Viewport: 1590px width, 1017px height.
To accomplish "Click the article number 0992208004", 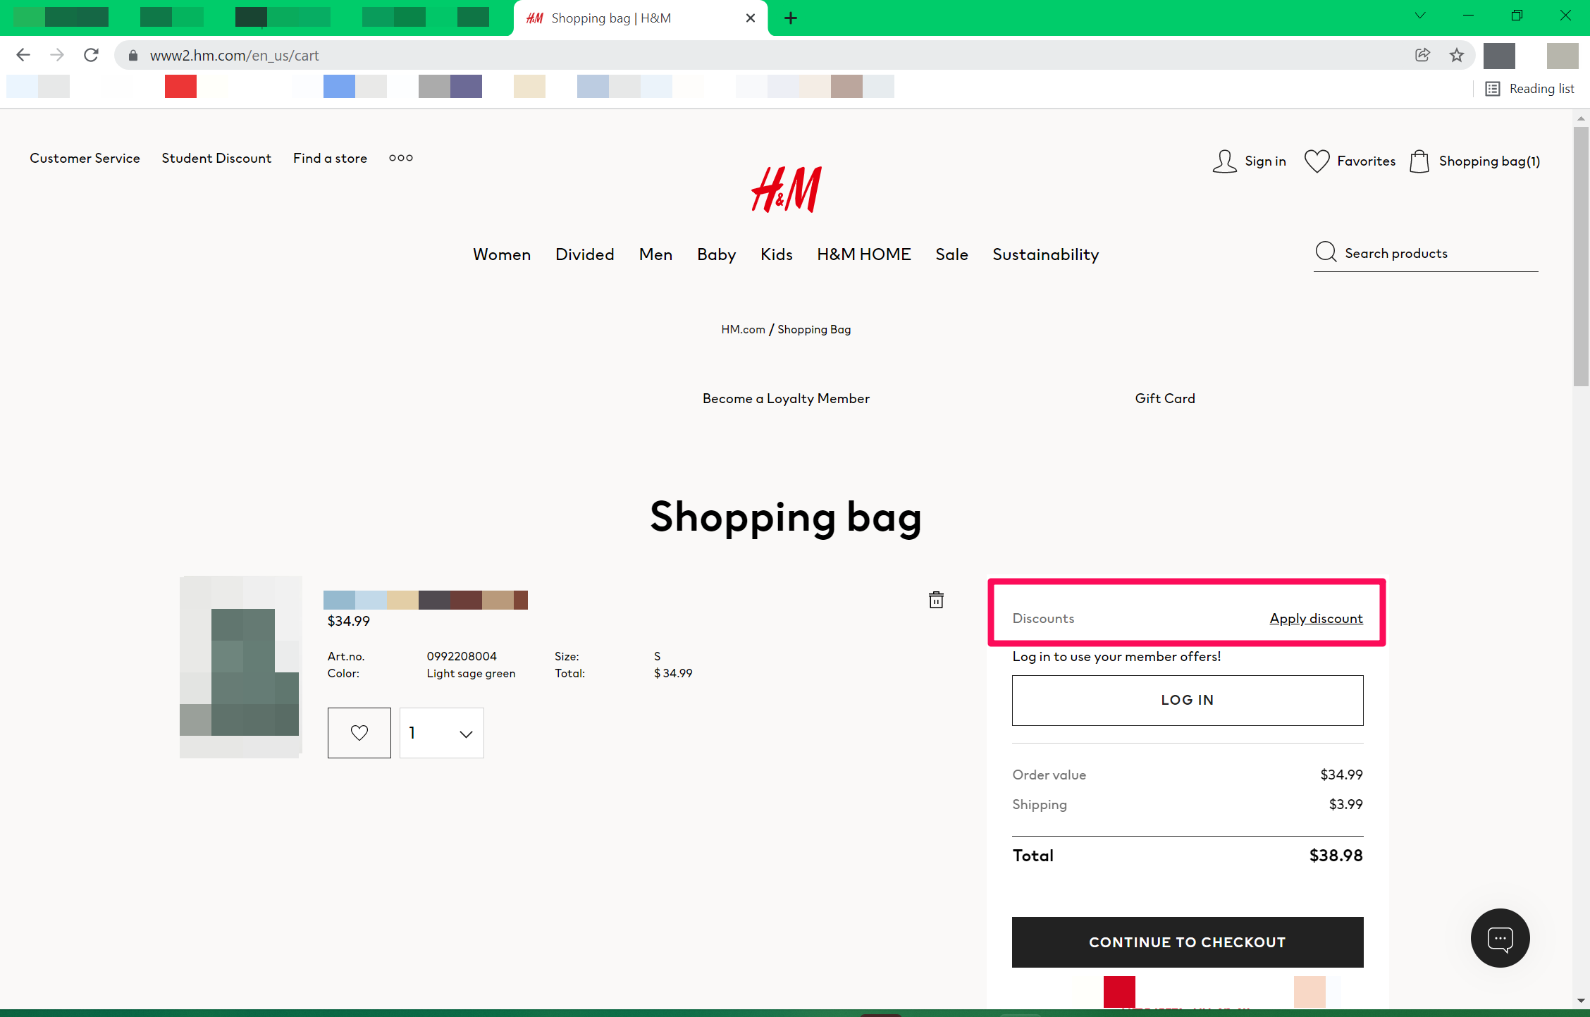I will (462, 656).
